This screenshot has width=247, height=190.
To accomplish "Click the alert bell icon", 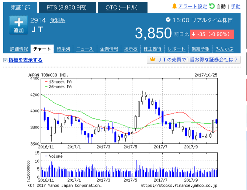I will pos(174,6).
